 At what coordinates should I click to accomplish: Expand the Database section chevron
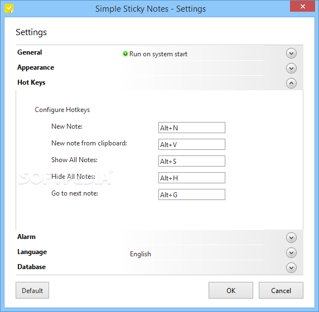pyautogui.click(x=291, y=267)
